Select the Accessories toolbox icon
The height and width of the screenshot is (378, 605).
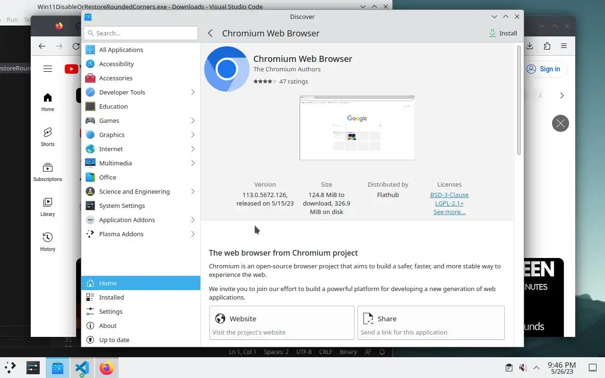[90, 78]
